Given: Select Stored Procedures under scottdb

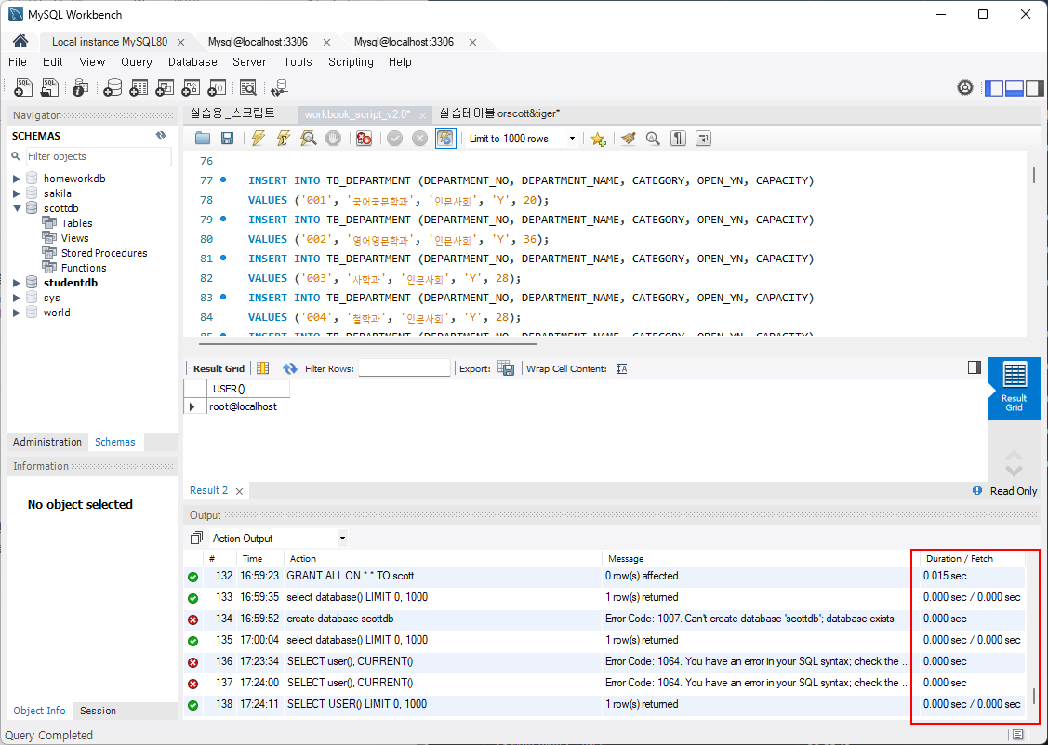Looking at the screenshot, I should click(x=104, y=253).
